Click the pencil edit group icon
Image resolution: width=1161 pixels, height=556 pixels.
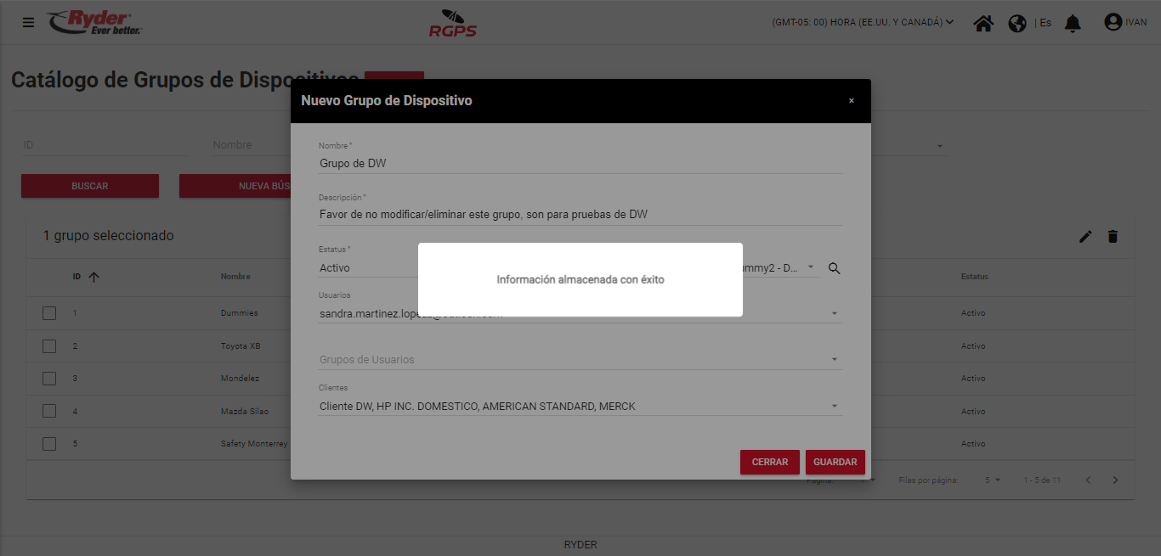(1085, 237)
